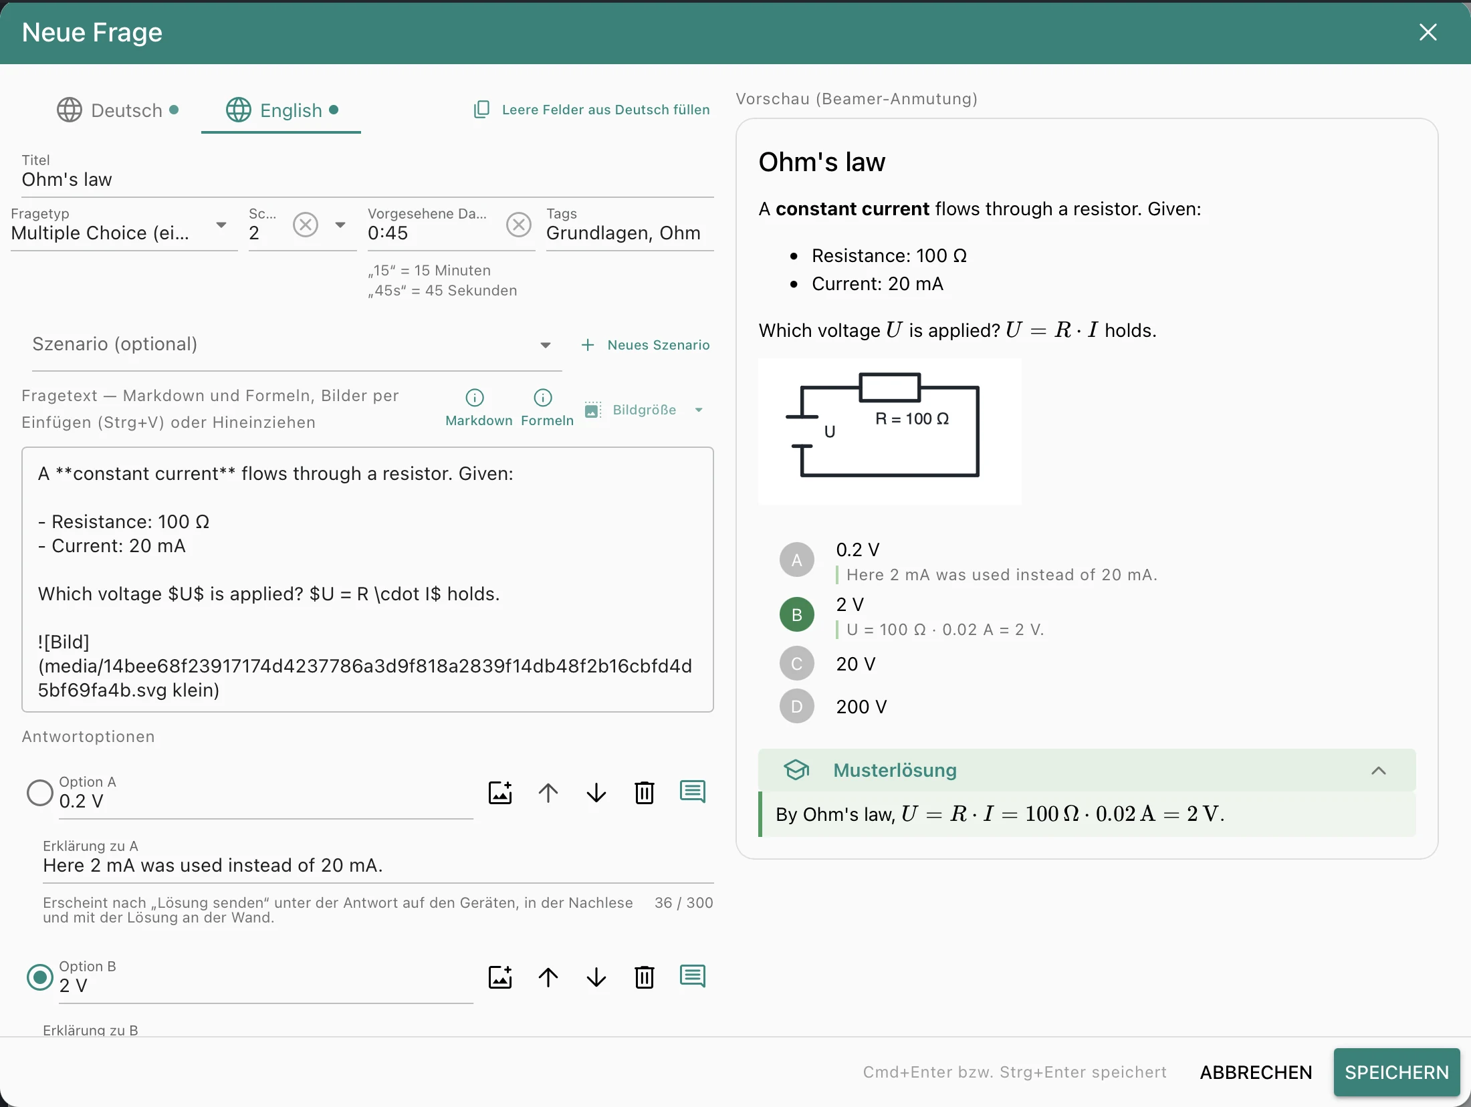Add image to Option A

(x=500, y=793)
